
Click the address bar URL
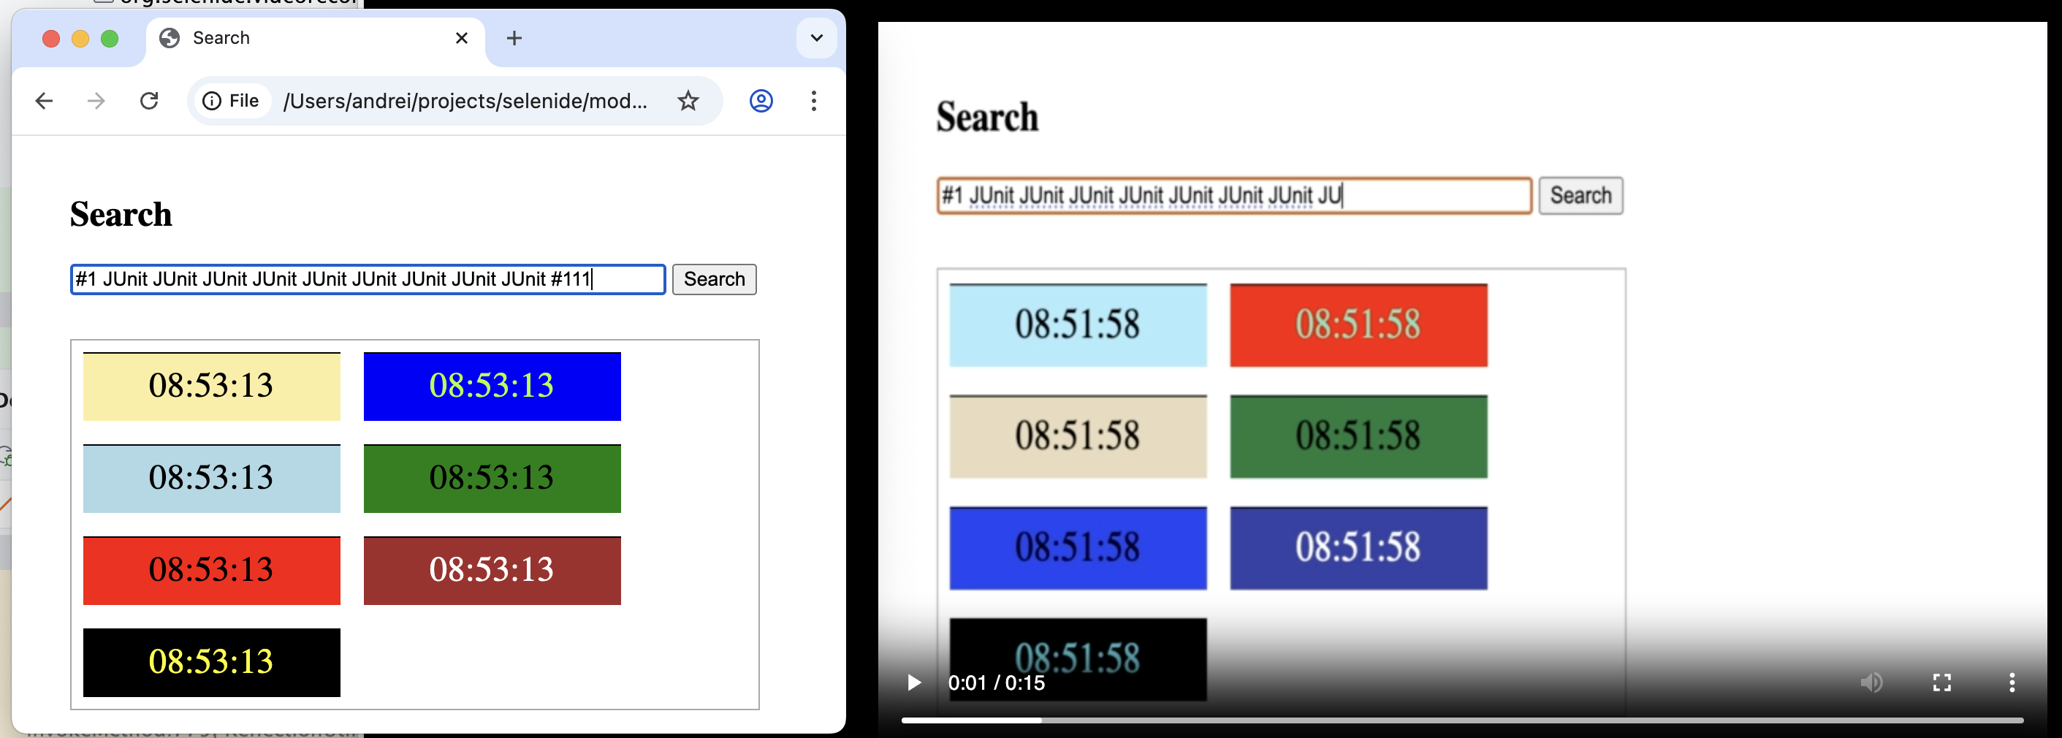[465, 101]
